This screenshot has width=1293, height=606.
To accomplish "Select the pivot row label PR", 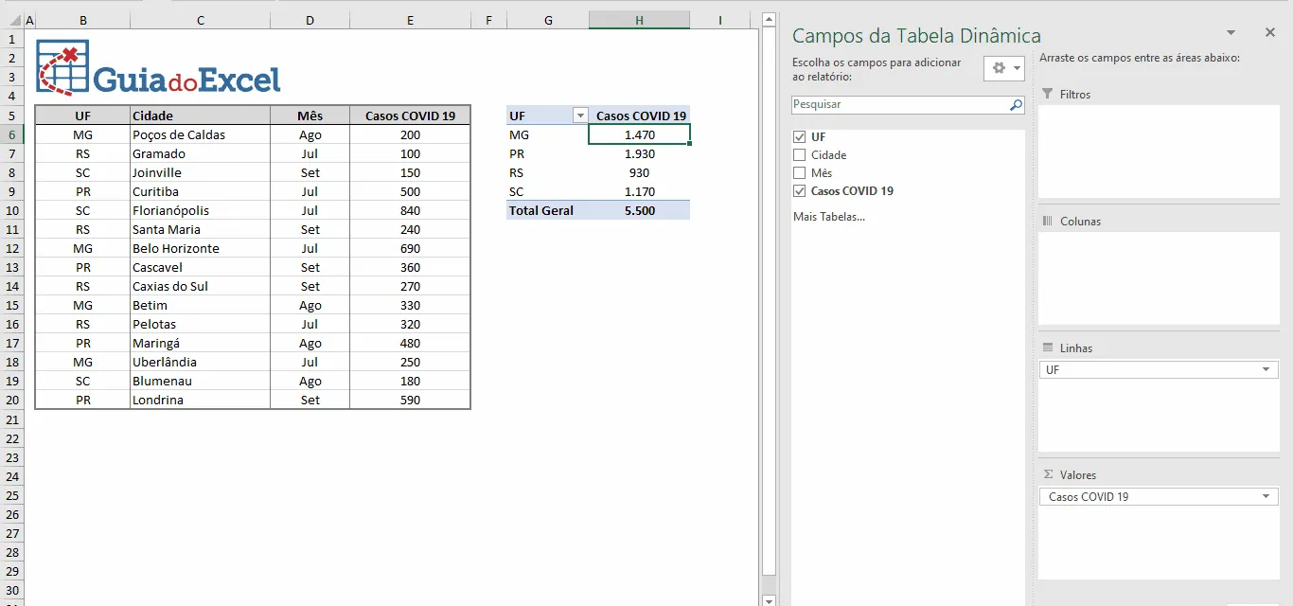I will coord(548,153).
